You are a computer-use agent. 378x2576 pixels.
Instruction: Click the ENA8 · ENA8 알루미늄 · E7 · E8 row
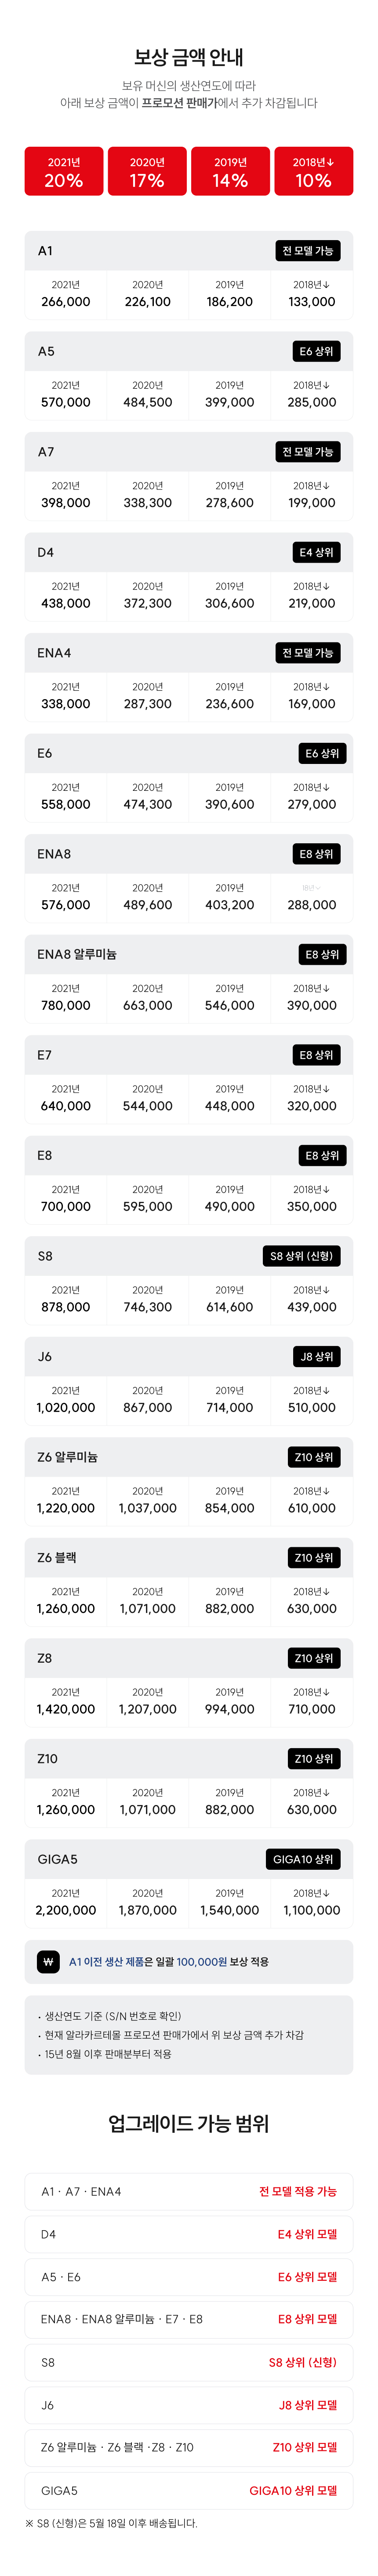pos(189,2319)
